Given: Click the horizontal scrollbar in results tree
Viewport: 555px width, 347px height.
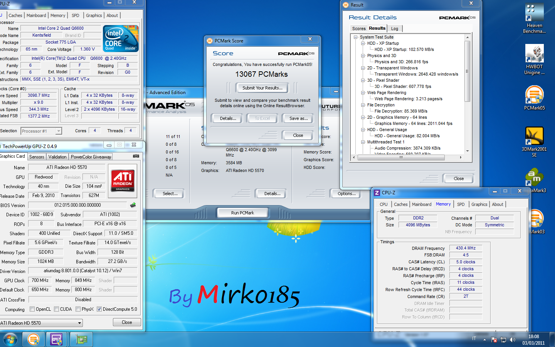Looking at the screenshot, I should pyautogui.click(x=401, y=157).
